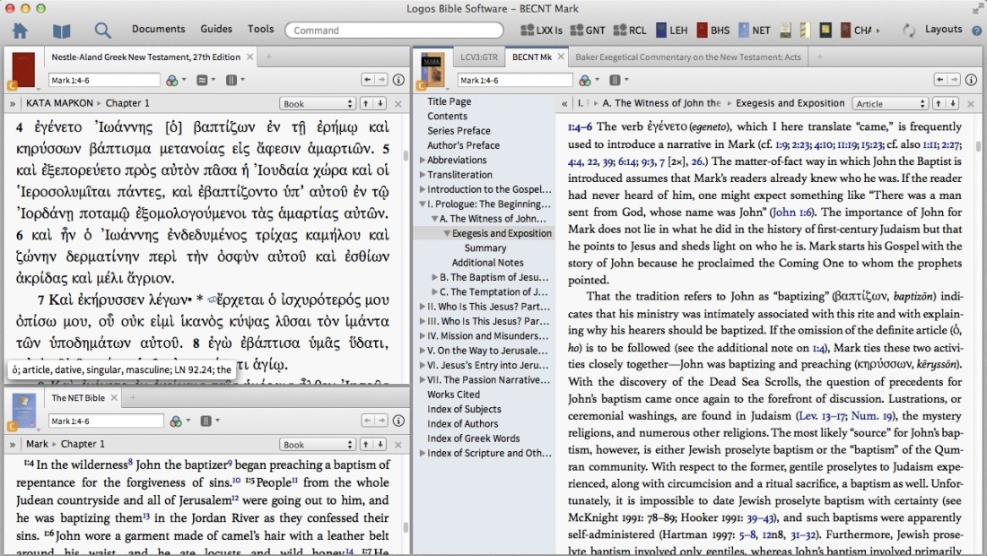The image size is (987, 556).
Task: Click the sync refresh icon beside Layouts
Action: (x=909, y=30)
